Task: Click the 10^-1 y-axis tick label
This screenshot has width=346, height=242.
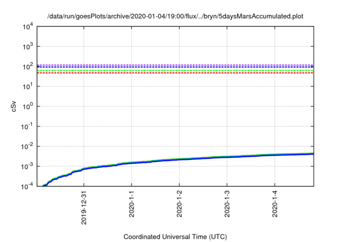Action: pyautogui.click(x=27, y=126)
